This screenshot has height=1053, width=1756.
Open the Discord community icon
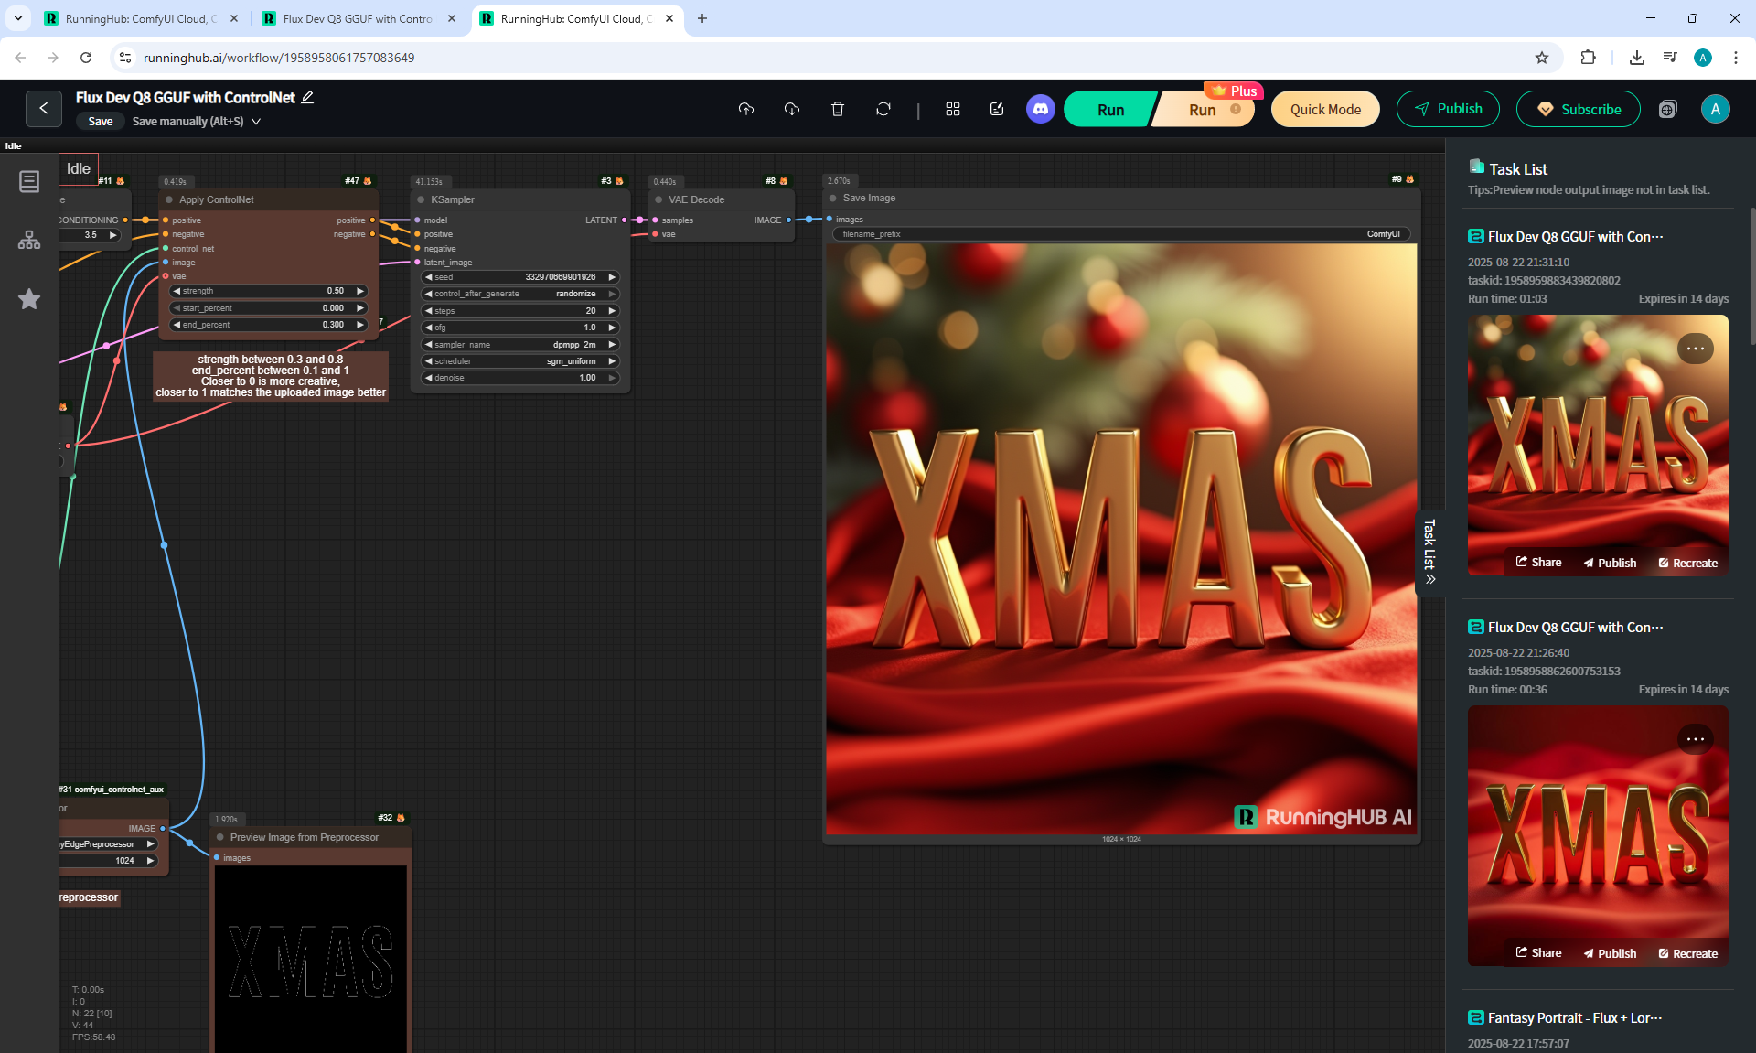(x=1040, y=109)
